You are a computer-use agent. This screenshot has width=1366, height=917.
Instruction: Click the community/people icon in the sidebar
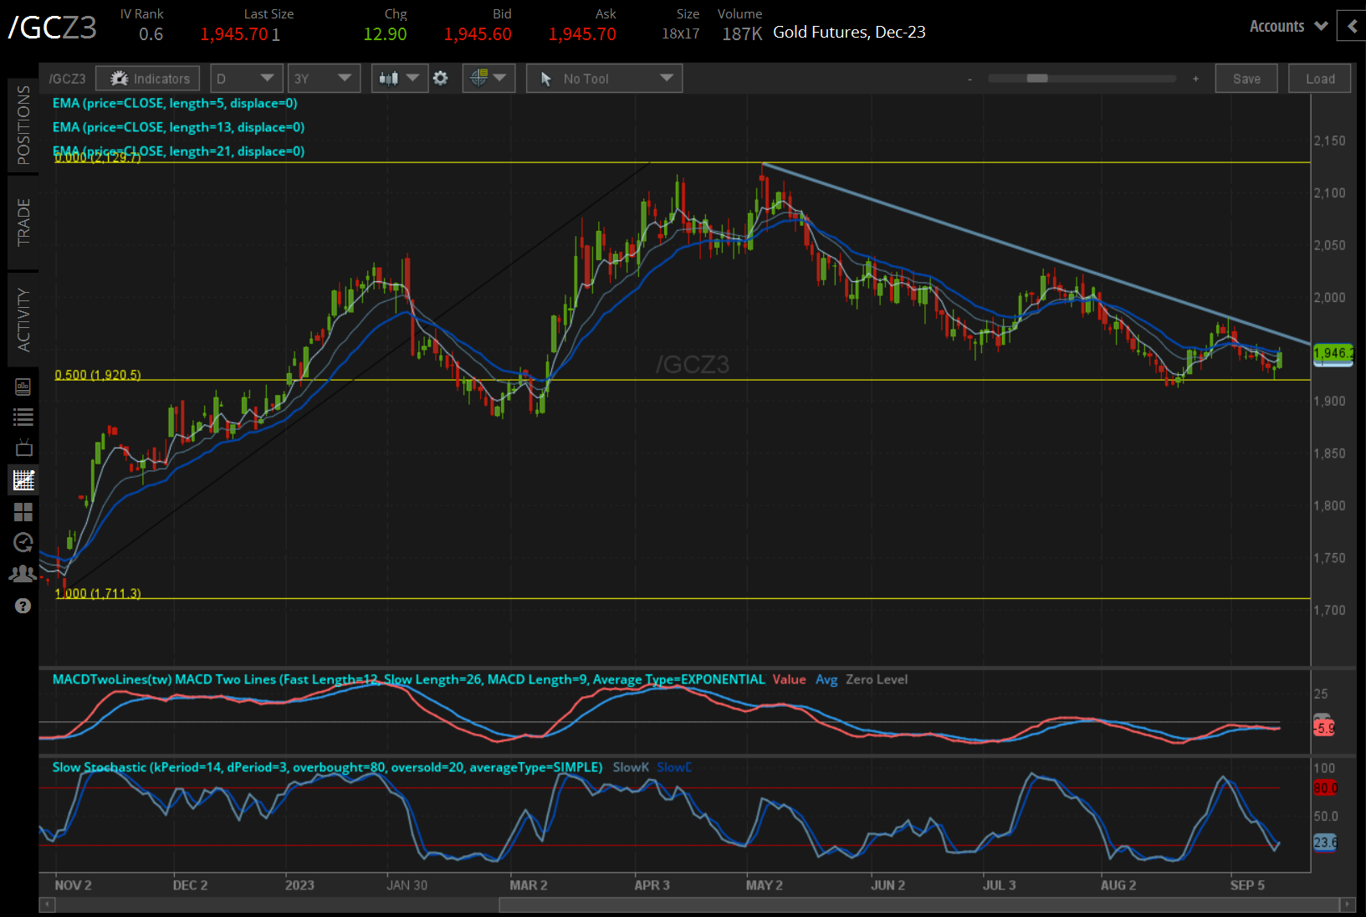(23, 573)
